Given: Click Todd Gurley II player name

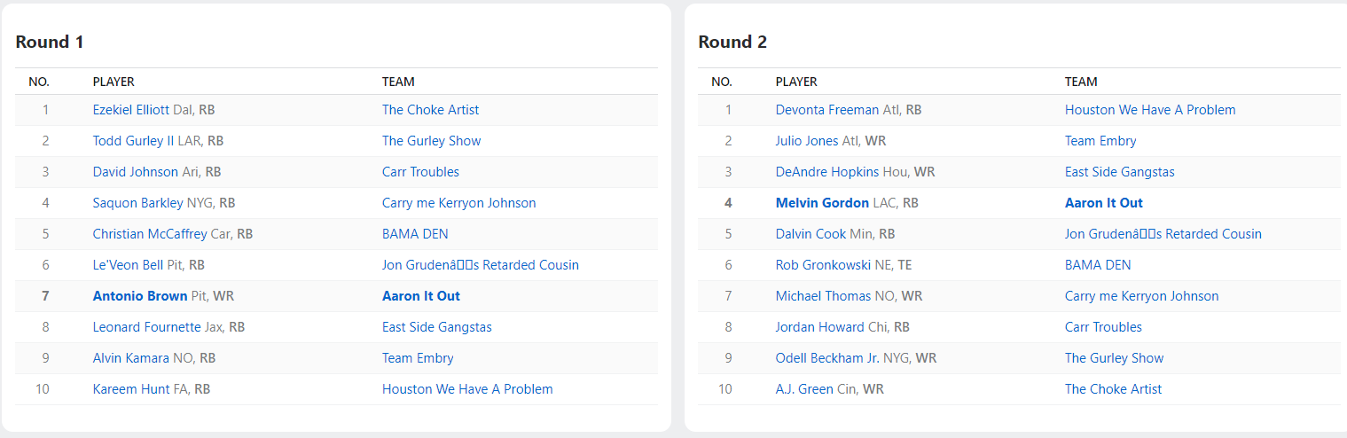Looking at the screenshot, I should click(x=134, y=141).
